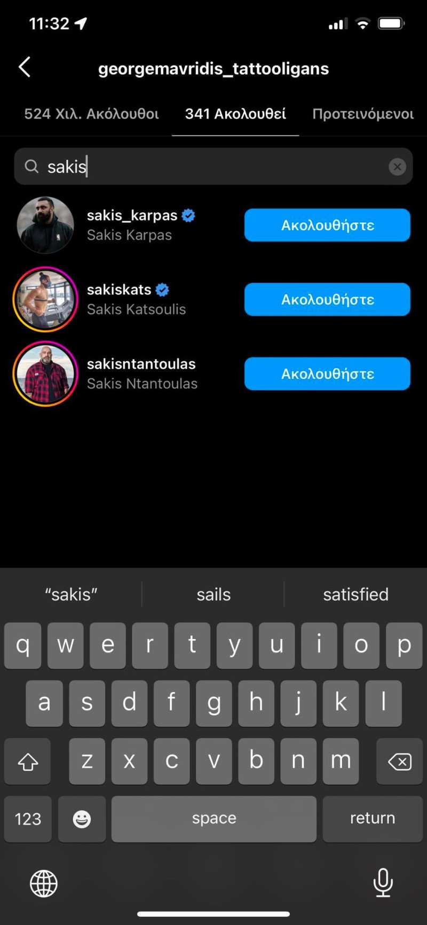Clear the search field with the X icon

[x=397, y=167]
